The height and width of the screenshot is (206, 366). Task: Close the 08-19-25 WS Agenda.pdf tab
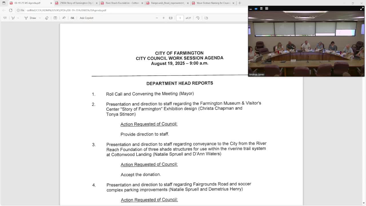[51, 3]
